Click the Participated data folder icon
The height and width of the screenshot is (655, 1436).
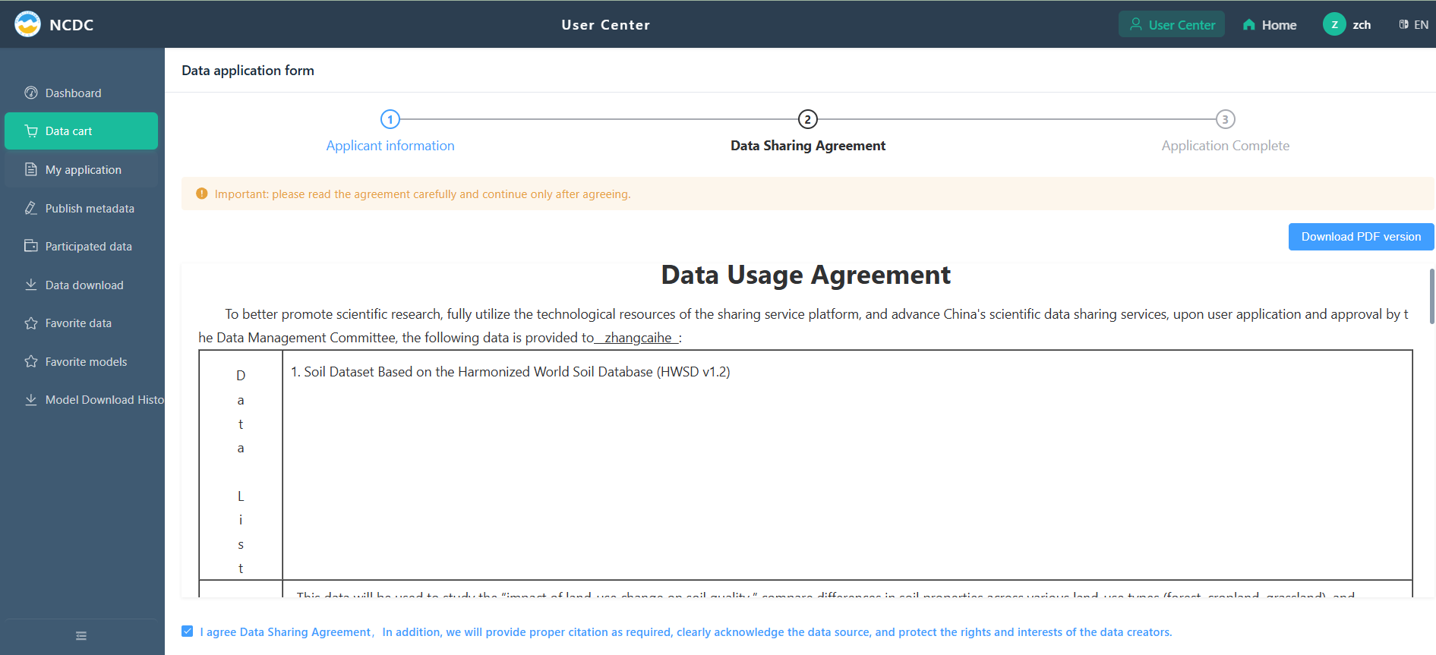tap(31, 246)
